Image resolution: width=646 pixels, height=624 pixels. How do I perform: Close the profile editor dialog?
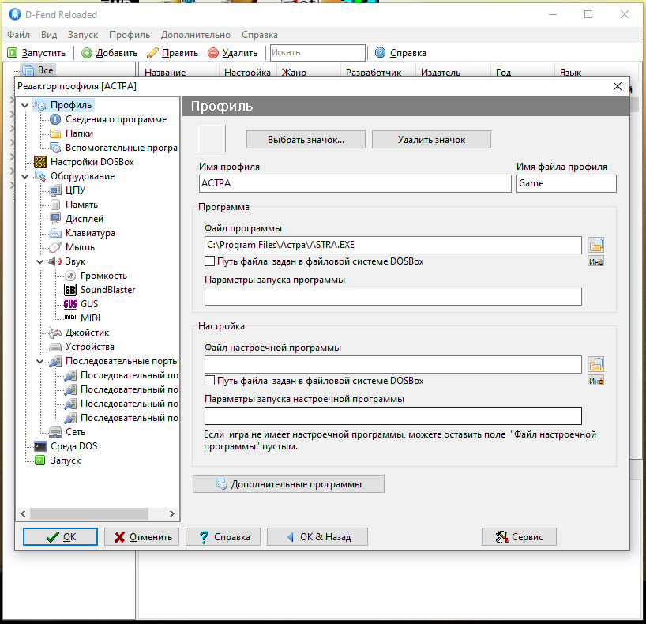(617, 86)
